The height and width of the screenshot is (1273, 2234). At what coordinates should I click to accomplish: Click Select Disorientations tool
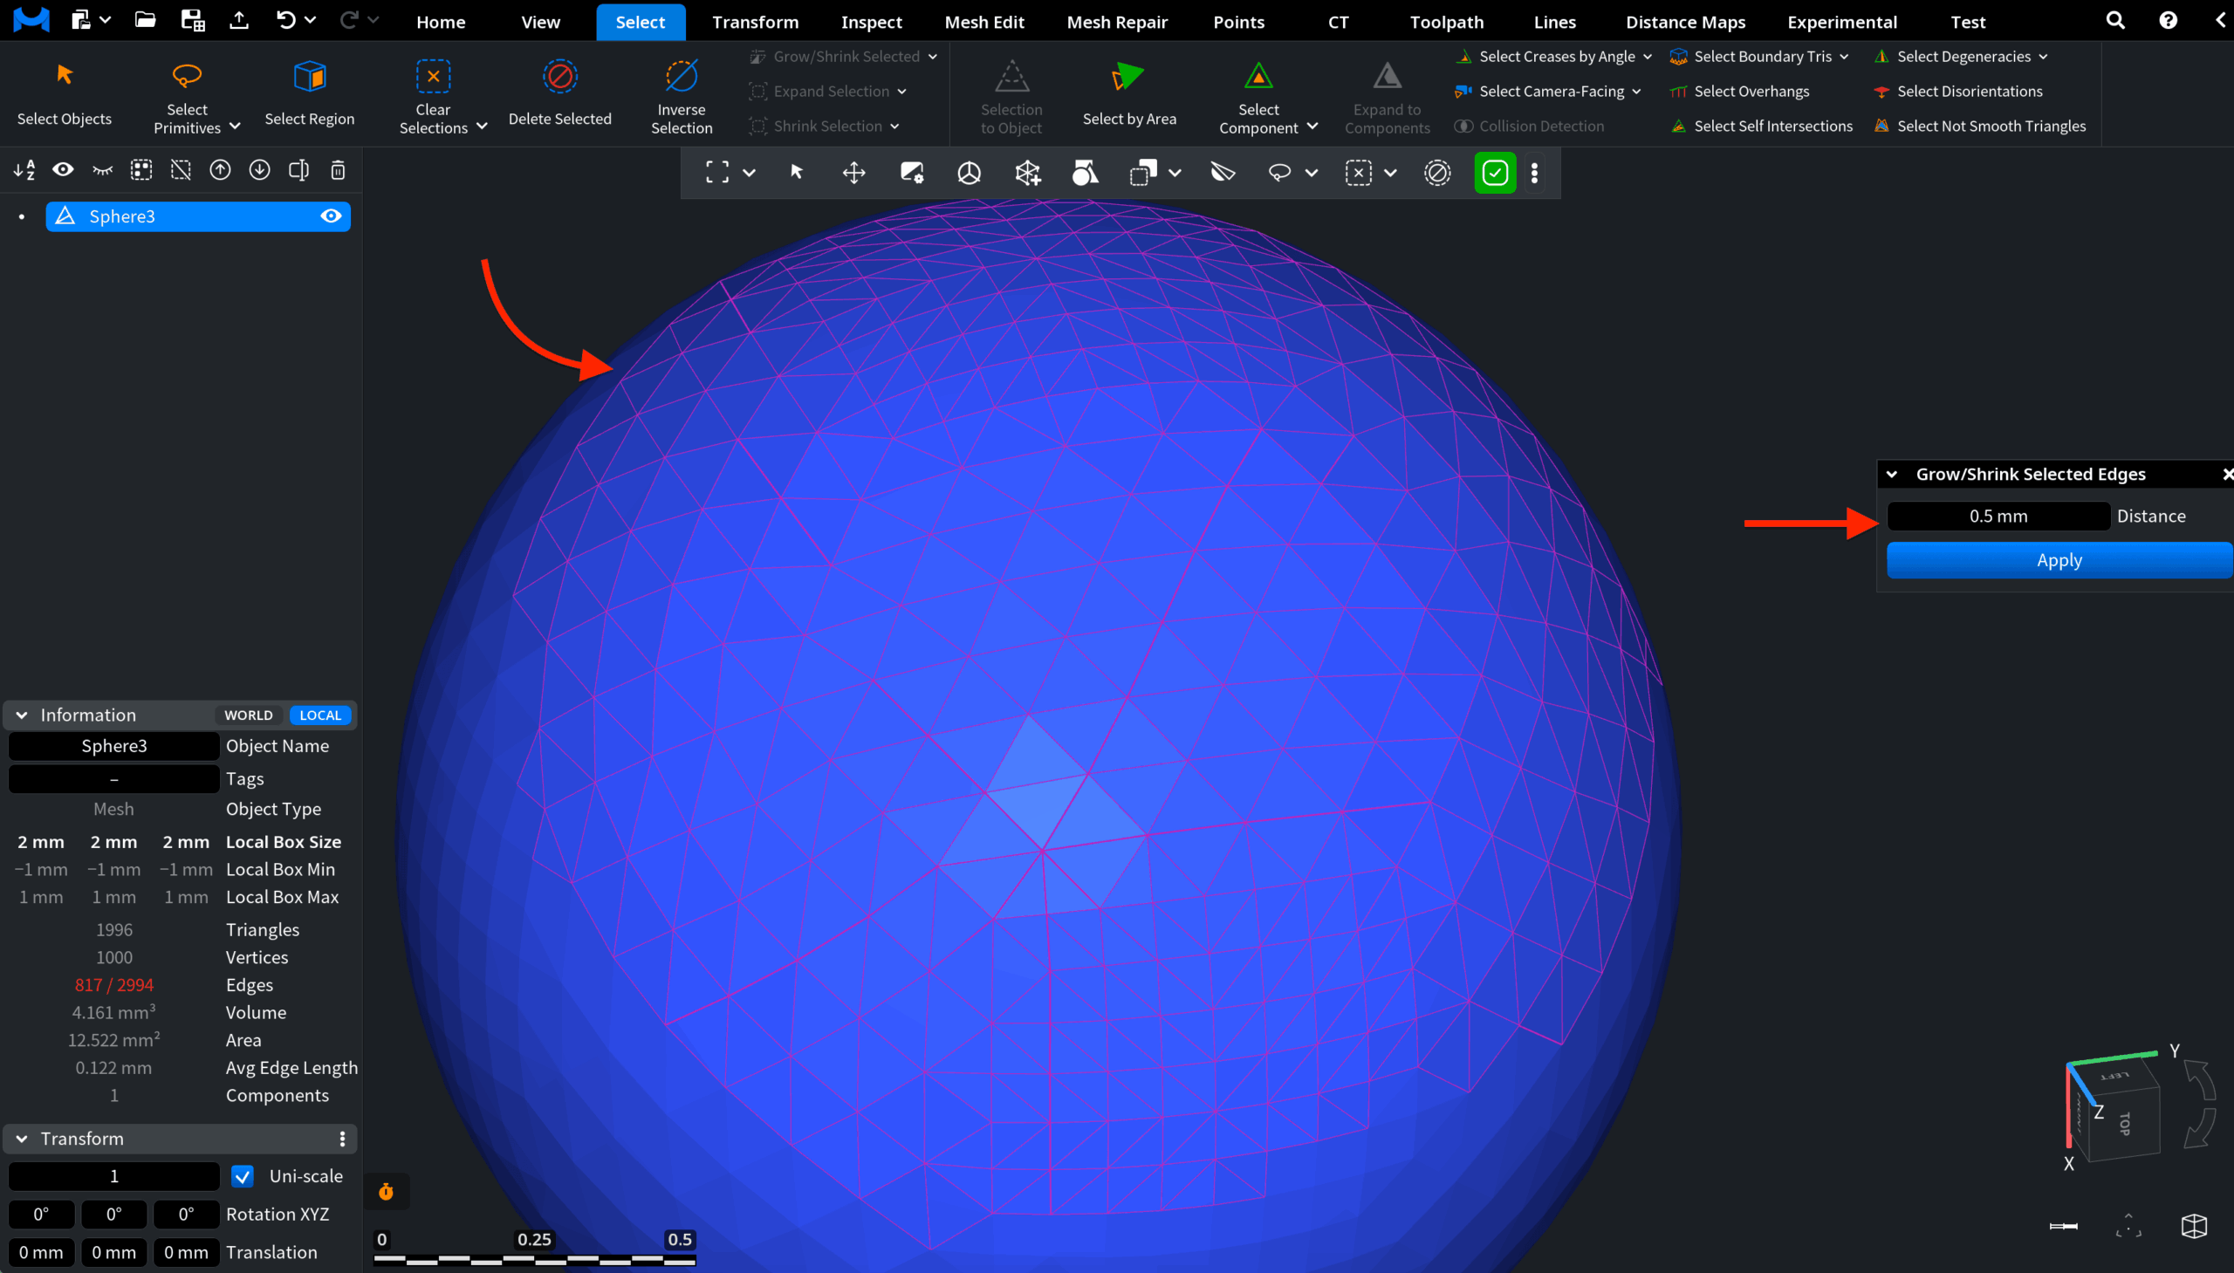pos(1956,91)
